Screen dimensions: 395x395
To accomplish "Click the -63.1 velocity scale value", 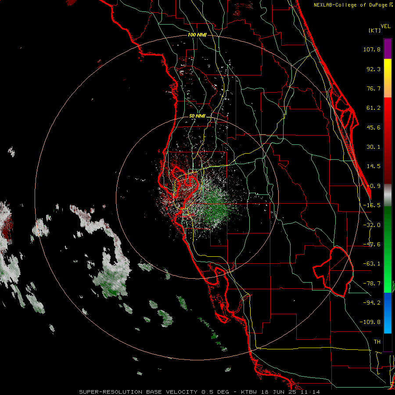I will (x=372, y=264).
